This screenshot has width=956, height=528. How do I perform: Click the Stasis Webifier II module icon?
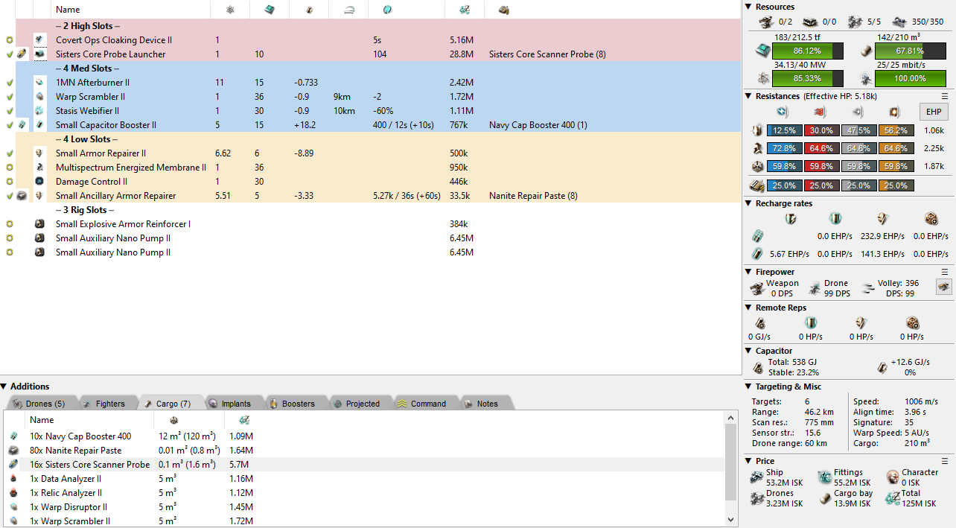[40, 111]
